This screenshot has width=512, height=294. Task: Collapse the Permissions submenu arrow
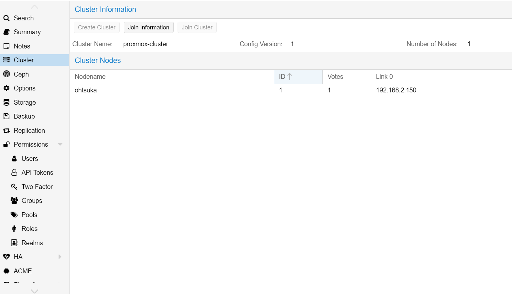(60, 144)
